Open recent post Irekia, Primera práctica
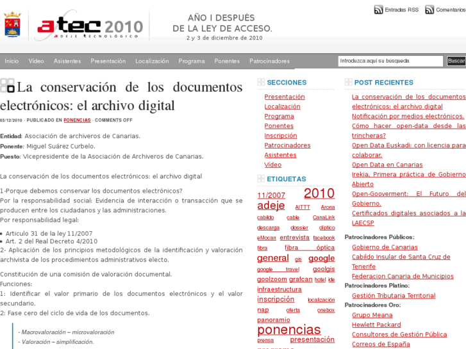Screen dimensions: 466x349 click(409, 179)
